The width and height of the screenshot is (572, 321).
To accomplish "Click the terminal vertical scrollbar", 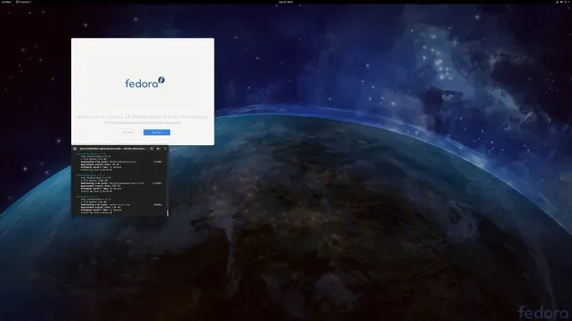I will click(x=167, y=213).
